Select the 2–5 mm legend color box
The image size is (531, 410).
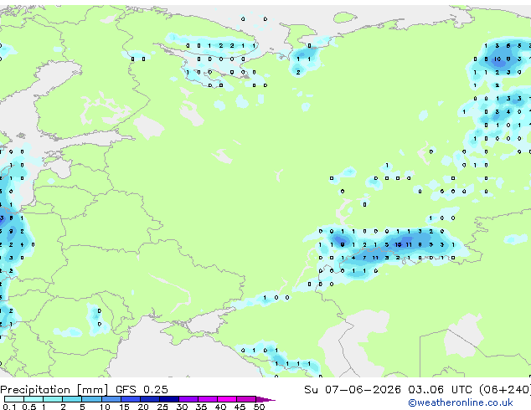tap(72, 399)
